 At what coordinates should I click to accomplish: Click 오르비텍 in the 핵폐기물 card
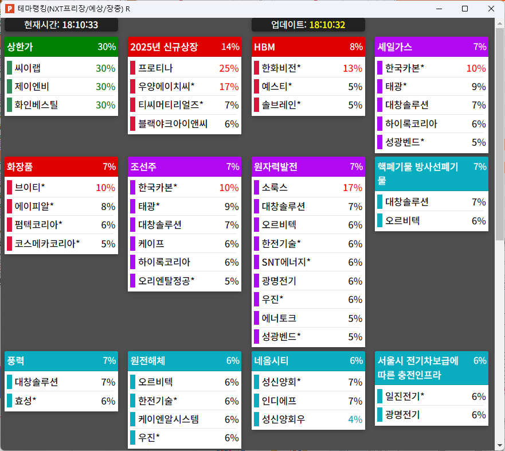[x=432, y=221]
